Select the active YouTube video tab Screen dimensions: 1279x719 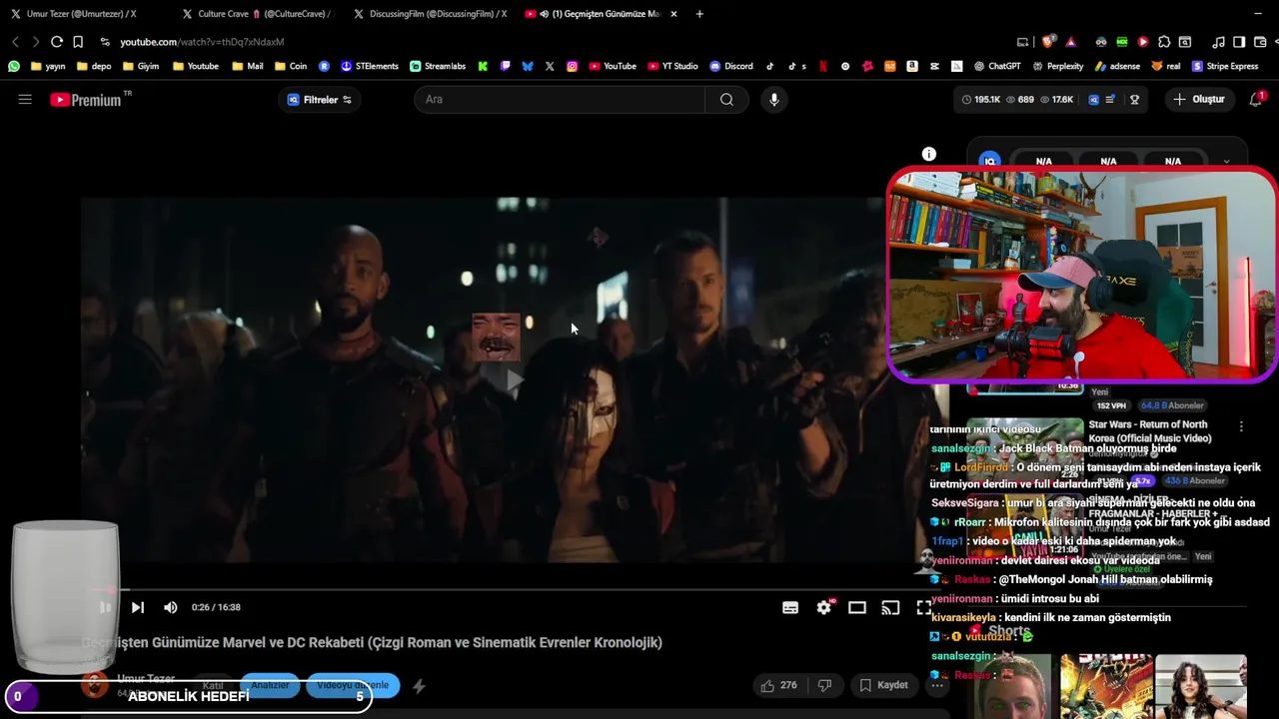click(603, 14)
